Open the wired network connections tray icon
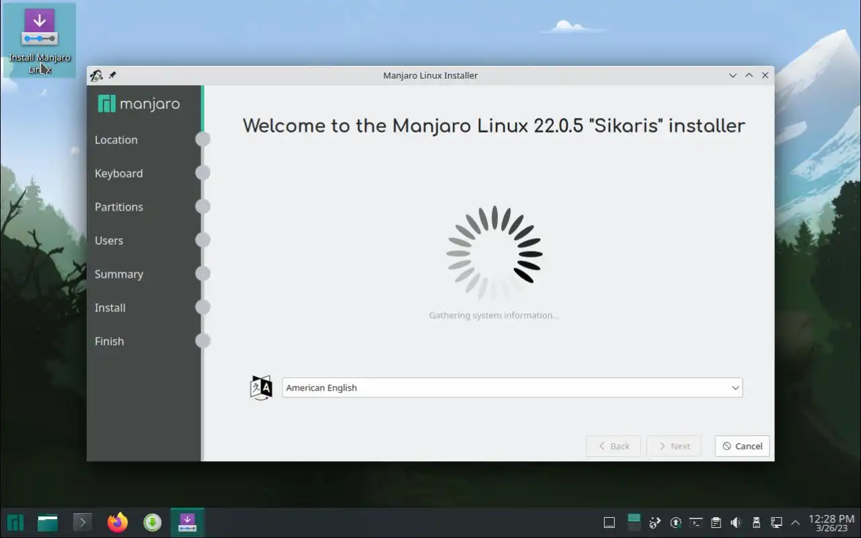The image size is (861, 538). point(776,523)
